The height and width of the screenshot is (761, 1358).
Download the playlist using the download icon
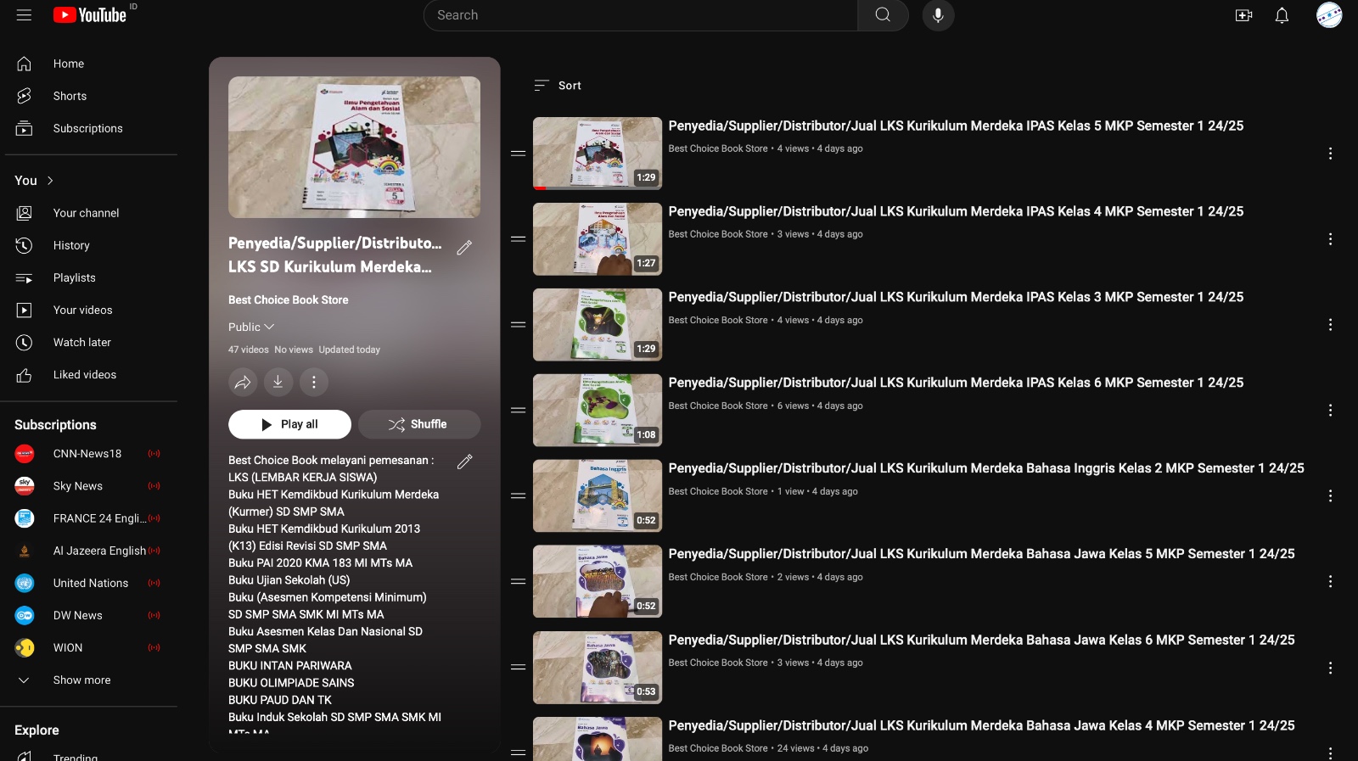point(278,383)
